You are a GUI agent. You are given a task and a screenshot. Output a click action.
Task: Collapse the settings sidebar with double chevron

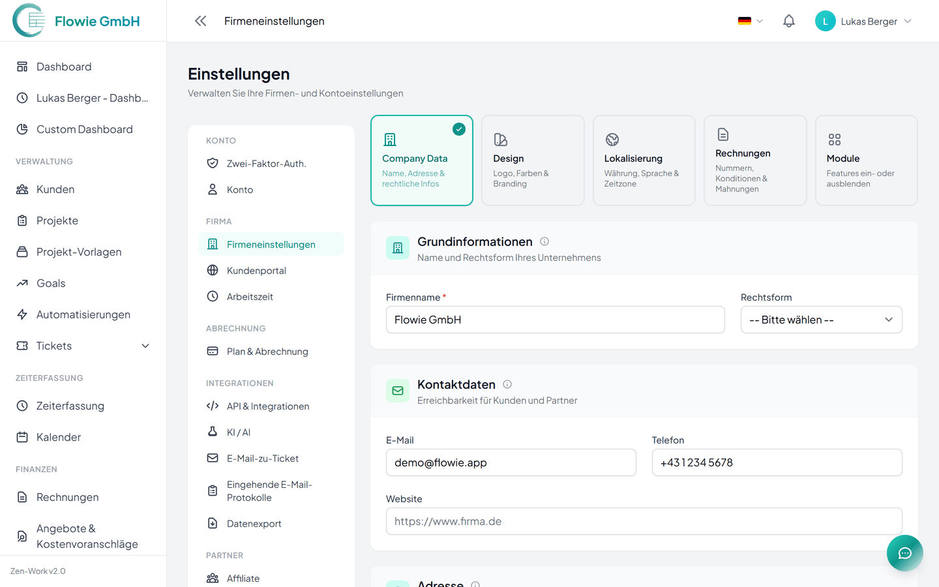[200, 20]
